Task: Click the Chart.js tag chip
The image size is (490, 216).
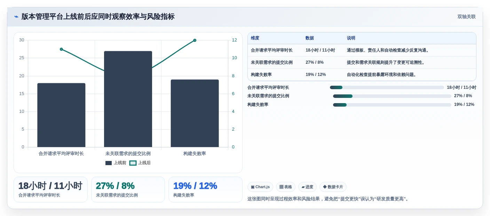Action: 260,187
